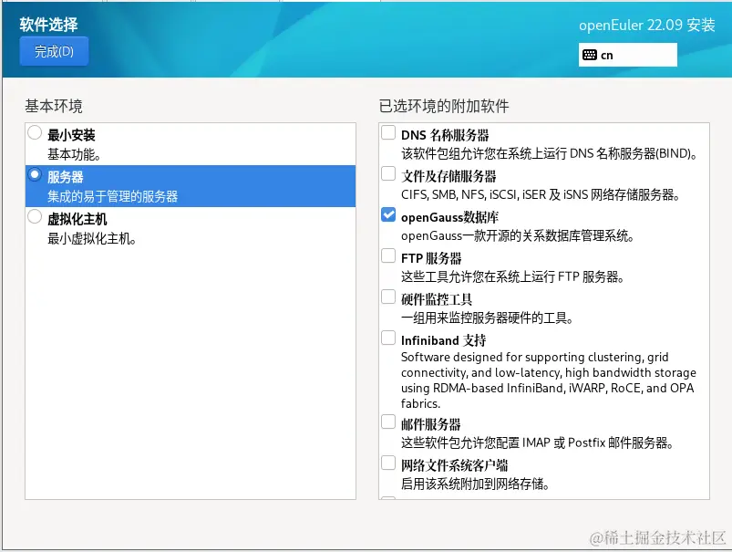The image size is (732, 552).
Task: Click the 基本环境 section heading
Action: click(x=54, y=106)
